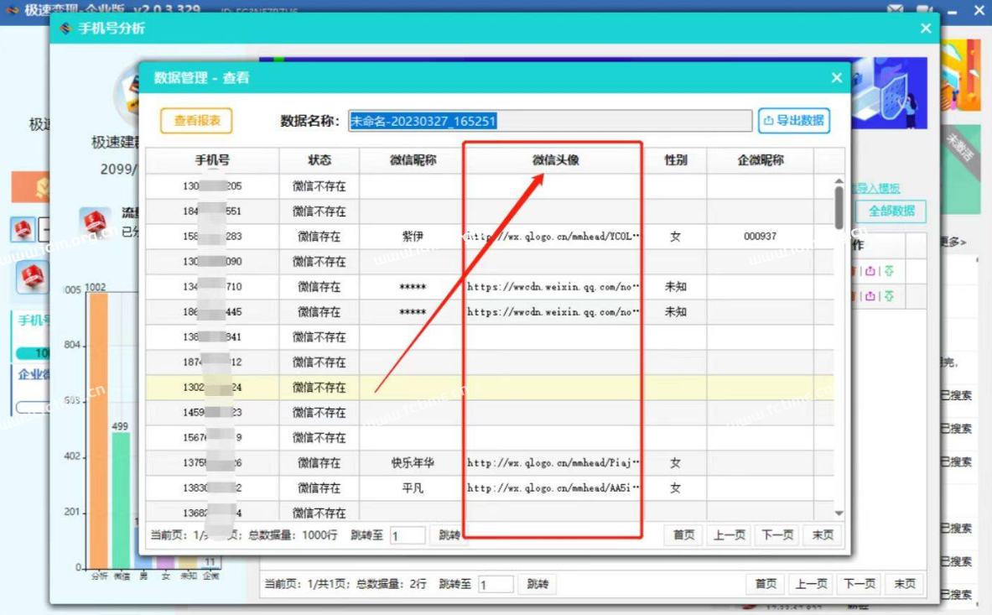This screenshot has height=615, width=992.
Task: Click the dialog's 跳转至 page number field
Action: (408, 535)
